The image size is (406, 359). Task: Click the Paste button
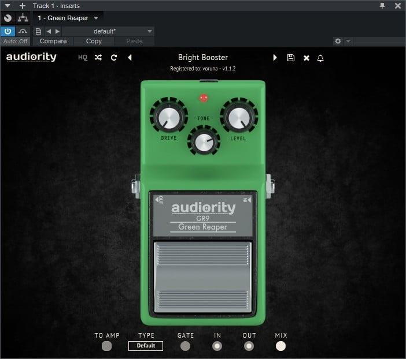point(134,41)
